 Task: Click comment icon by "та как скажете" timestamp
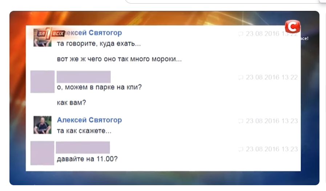click(x=241, y=121)
